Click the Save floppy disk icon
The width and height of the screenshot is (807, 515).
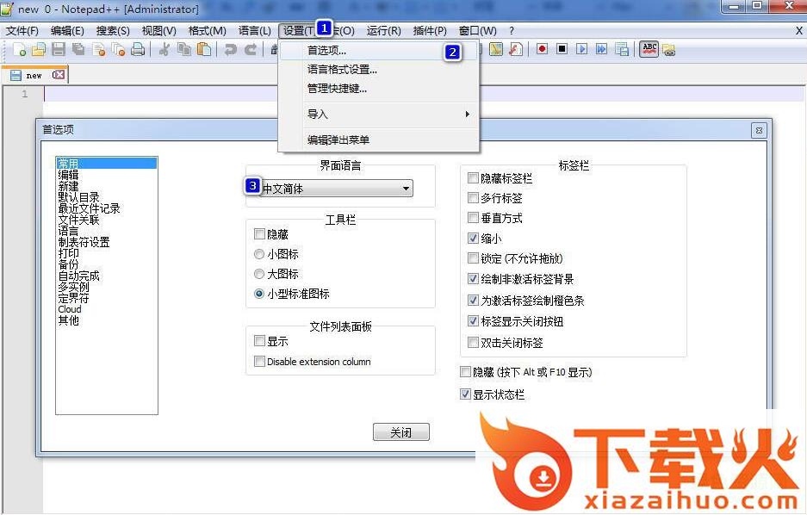(x=59, y=49)
